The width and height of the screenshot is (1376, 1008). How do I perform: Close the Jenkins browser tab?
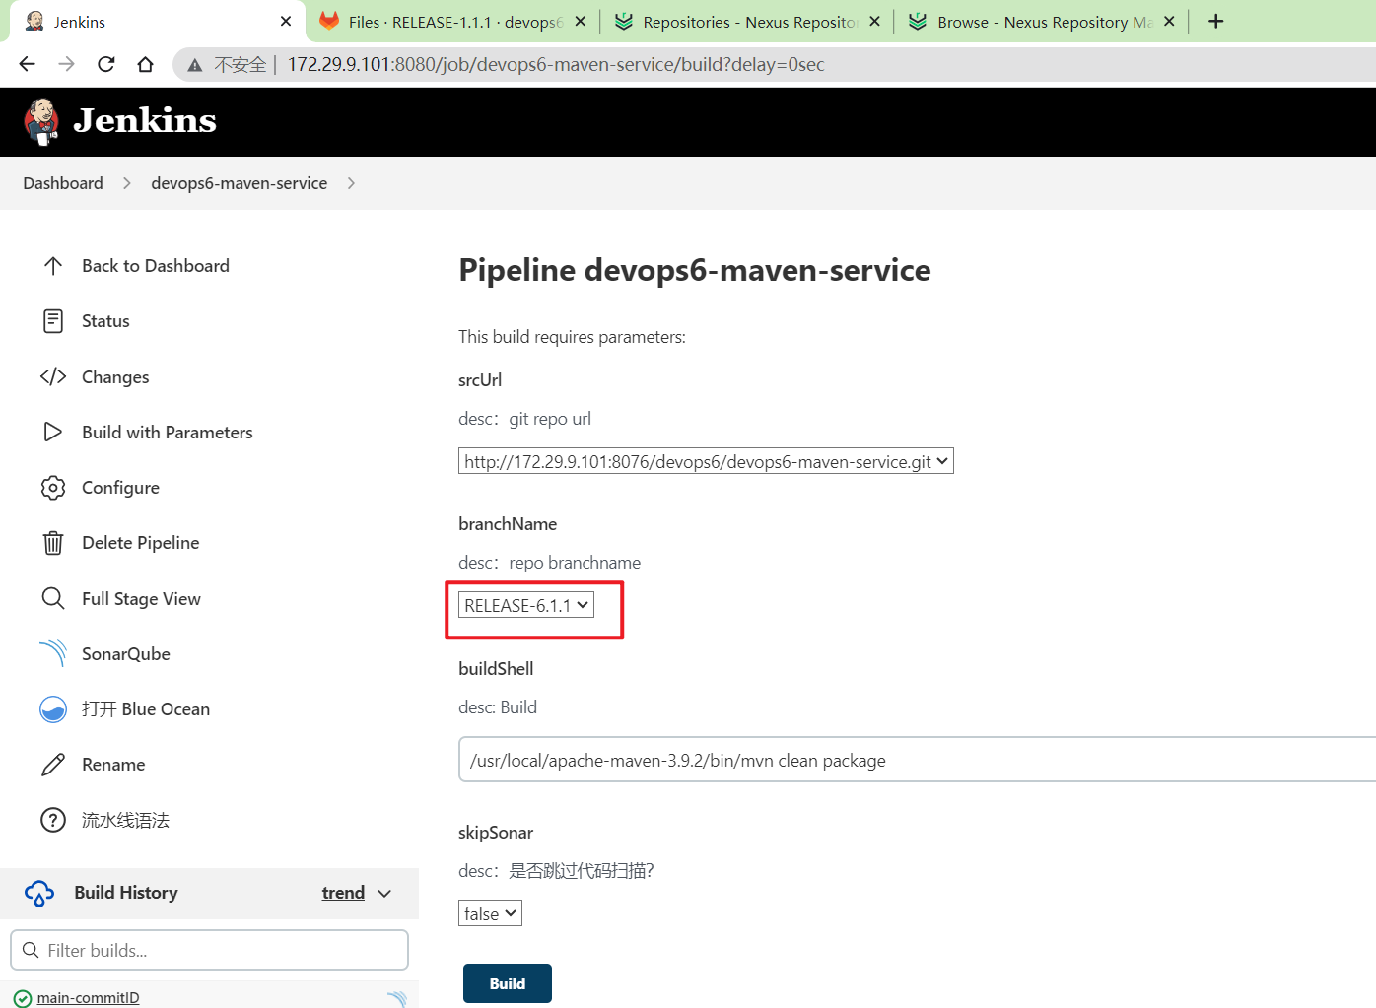point(286,21)
